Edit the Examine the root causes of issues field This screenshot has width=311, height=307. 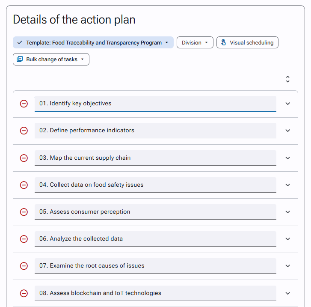pos(155,266)
